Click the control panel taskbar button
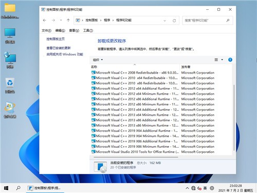This screenshot has height=193, width=257. 45,188
